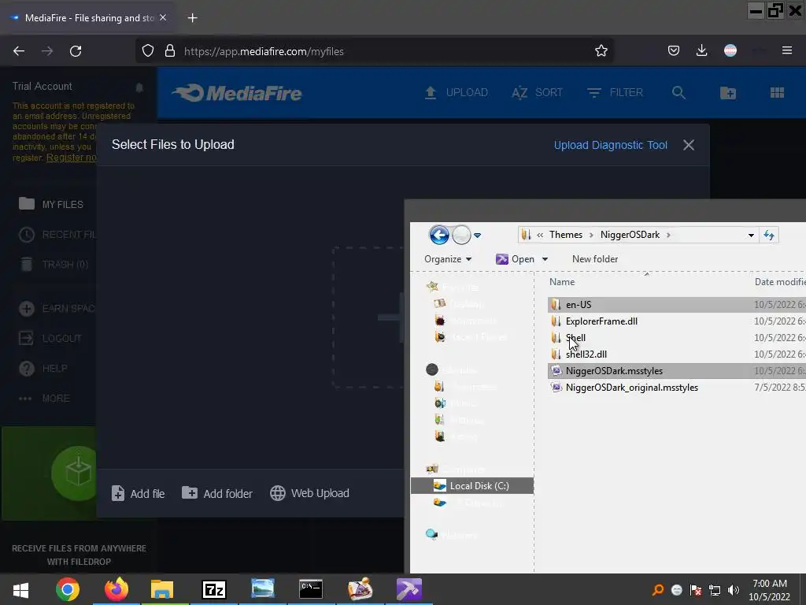Click the site padlock icon
806x605 pixels.
click(170, 51)
